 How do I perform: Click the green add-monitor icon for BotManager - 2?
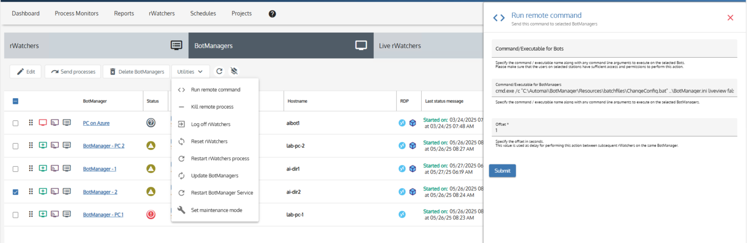click(43, 192)
